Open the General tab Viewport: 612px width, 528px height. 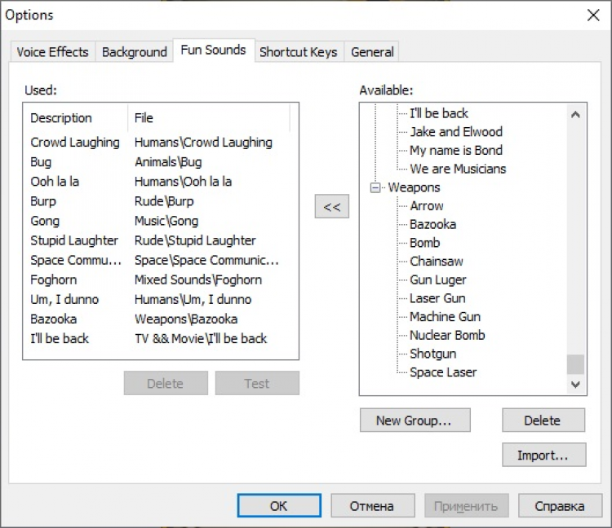pos(372,52)
